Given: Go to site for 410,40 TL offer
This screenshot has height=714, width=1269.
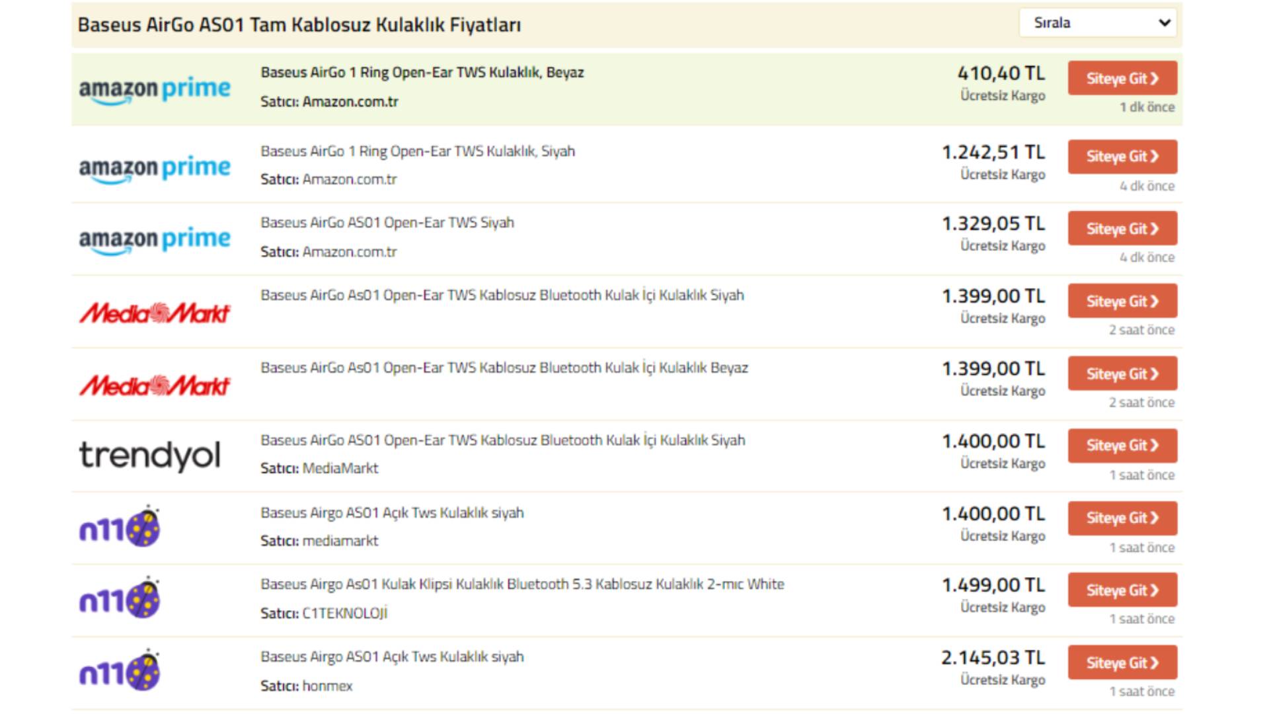Looking at the screenshot, I should click(x=1122, y=78).
